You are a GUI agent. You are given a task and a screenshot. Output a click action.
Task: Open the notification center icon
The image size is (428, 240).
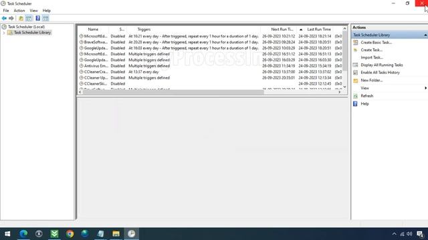coord(420,234)
